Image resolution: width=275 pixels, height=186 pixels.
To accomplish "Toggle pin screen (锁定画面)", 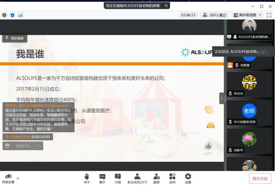I will 15,38.
